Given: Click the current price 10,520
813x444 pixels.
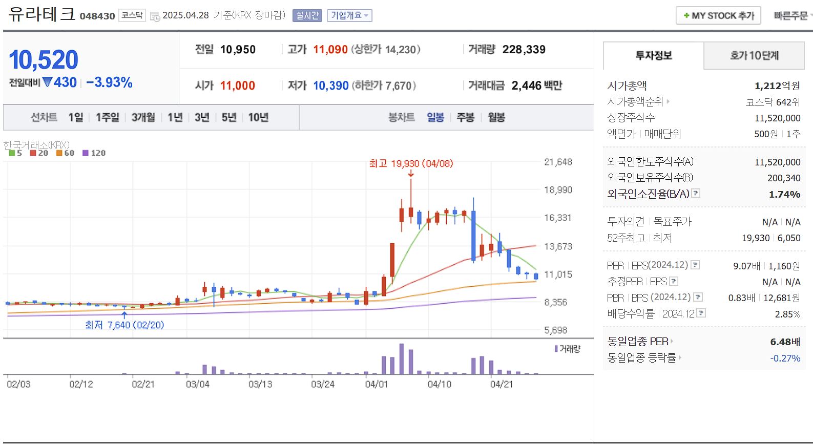Looking at the screenshot, I should tap(44, 60).
